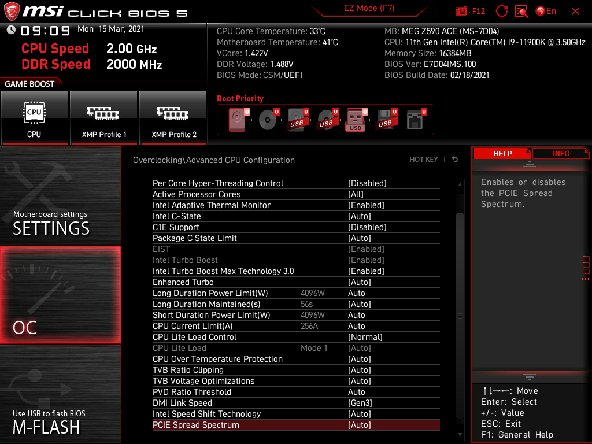Select the network boot device icon

[x=416, y=120]
